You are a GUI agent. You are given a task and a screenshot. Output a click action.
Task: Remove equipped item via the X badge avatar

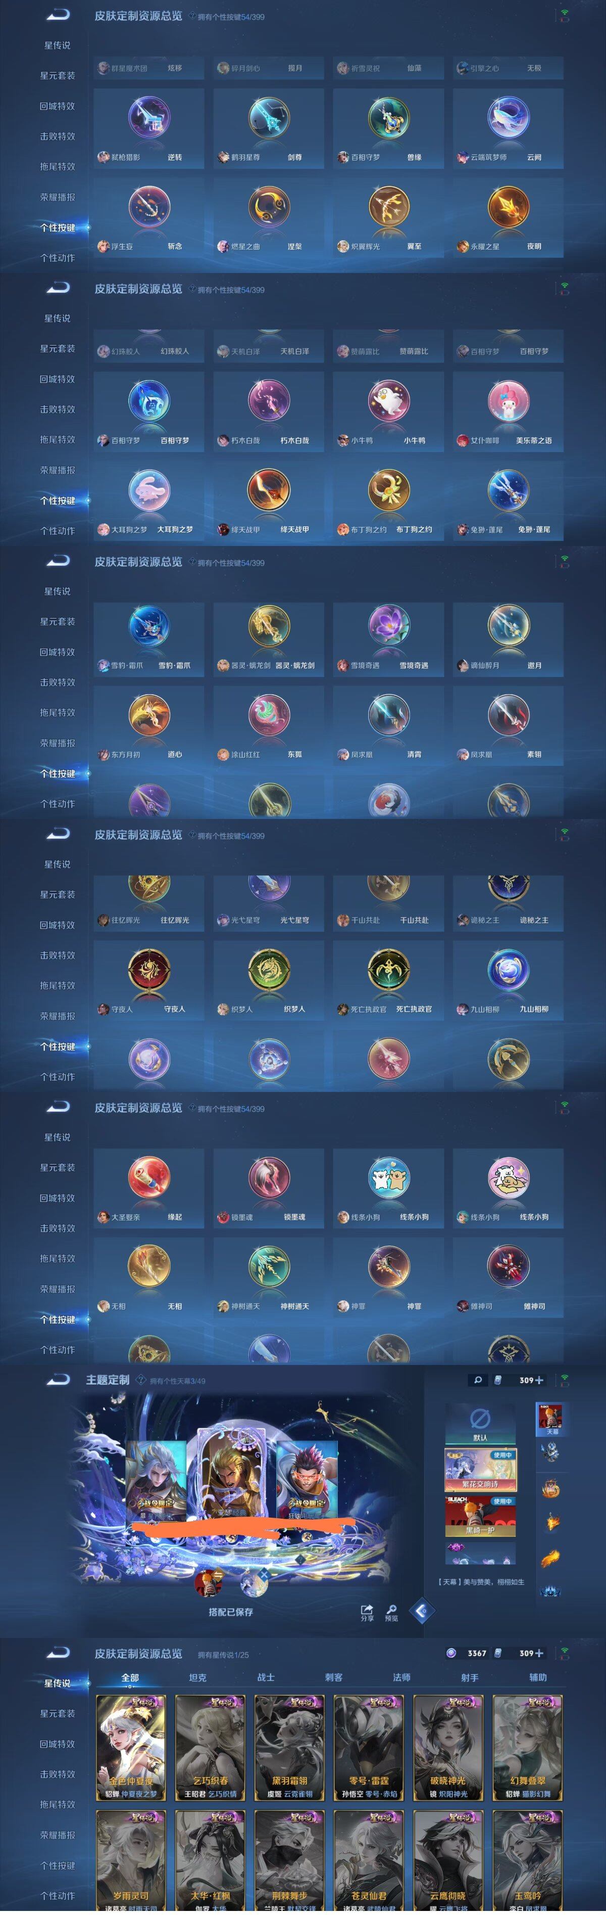[255, 1584]
